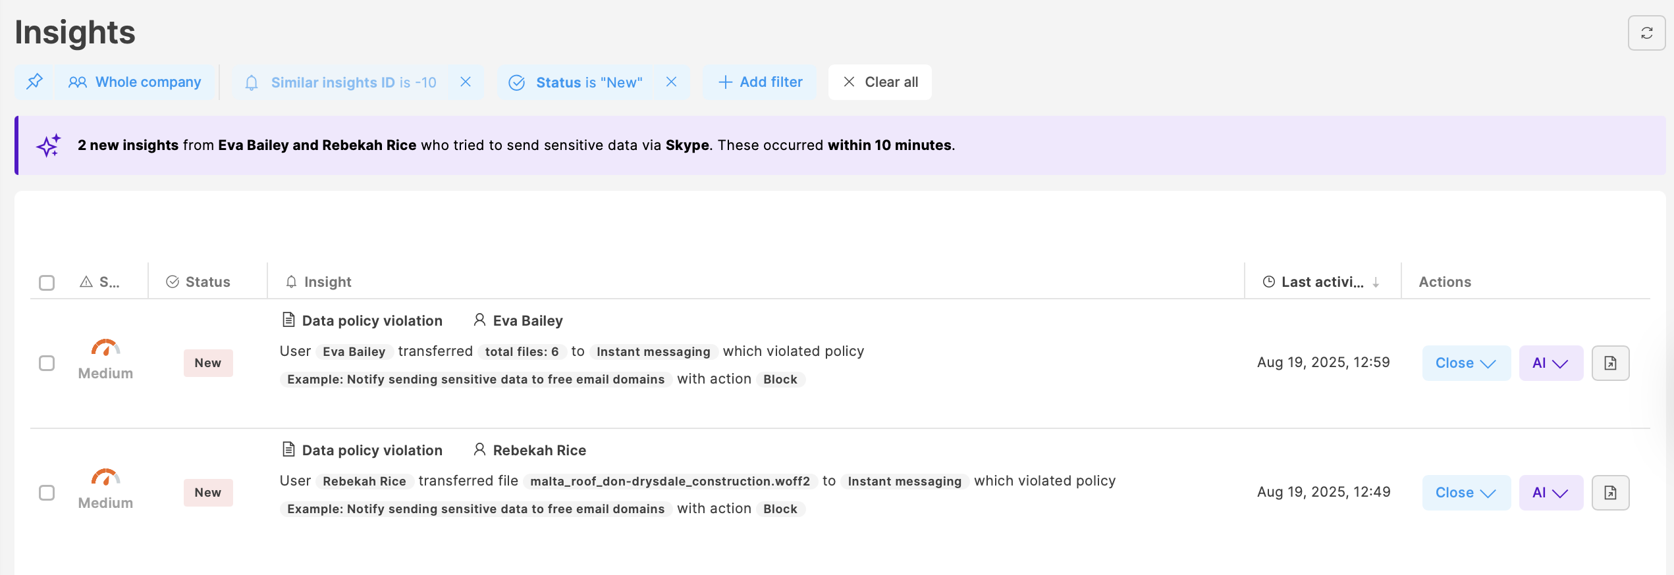1674x575 pixels.
Task: Click the refresh icon in top right
Action: tap(1646, 33)
